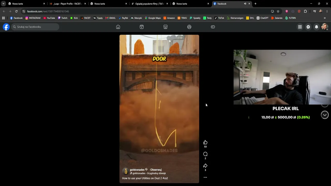Open Facebook Marketplace icon
The image size is (331, 186).
point(165,27)
